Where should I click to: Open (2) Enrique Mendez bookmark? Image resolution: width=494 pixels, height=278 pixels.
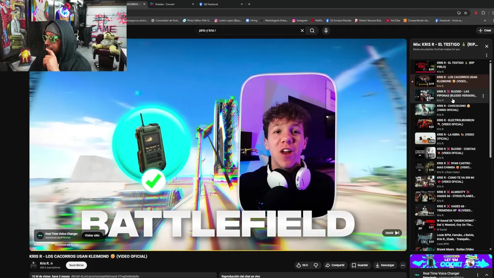click(339, 20)
